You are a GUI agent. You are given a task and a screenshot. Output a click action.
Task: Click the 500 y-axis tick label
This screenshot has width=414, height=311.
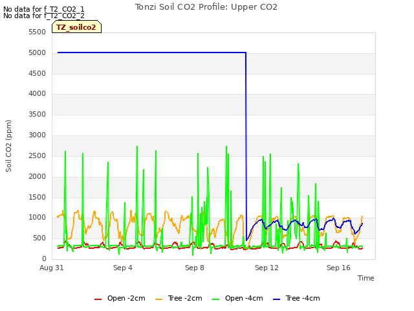tap(39, 238)
